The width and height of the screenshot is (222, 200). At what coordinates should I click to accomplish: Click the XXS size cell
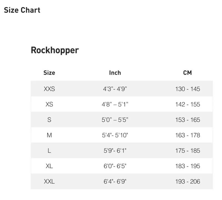pyautogui.click(x=49, y=89)
